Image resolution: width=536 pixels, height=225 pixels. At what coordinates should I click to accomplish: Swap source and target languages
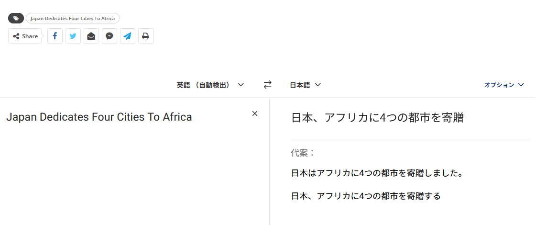click(x=267, y=85)
